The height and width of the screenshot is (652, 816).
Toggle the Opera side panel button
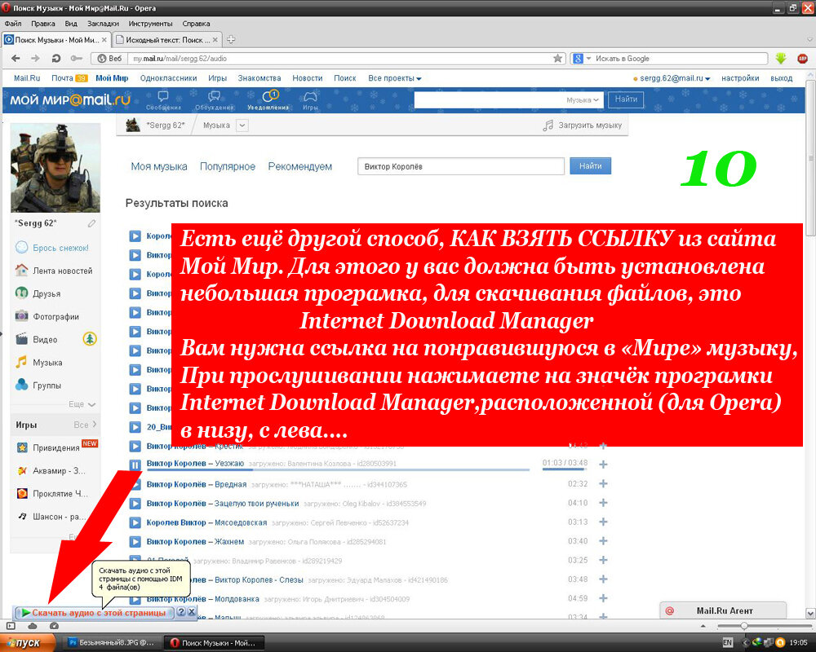coord(11,626)
